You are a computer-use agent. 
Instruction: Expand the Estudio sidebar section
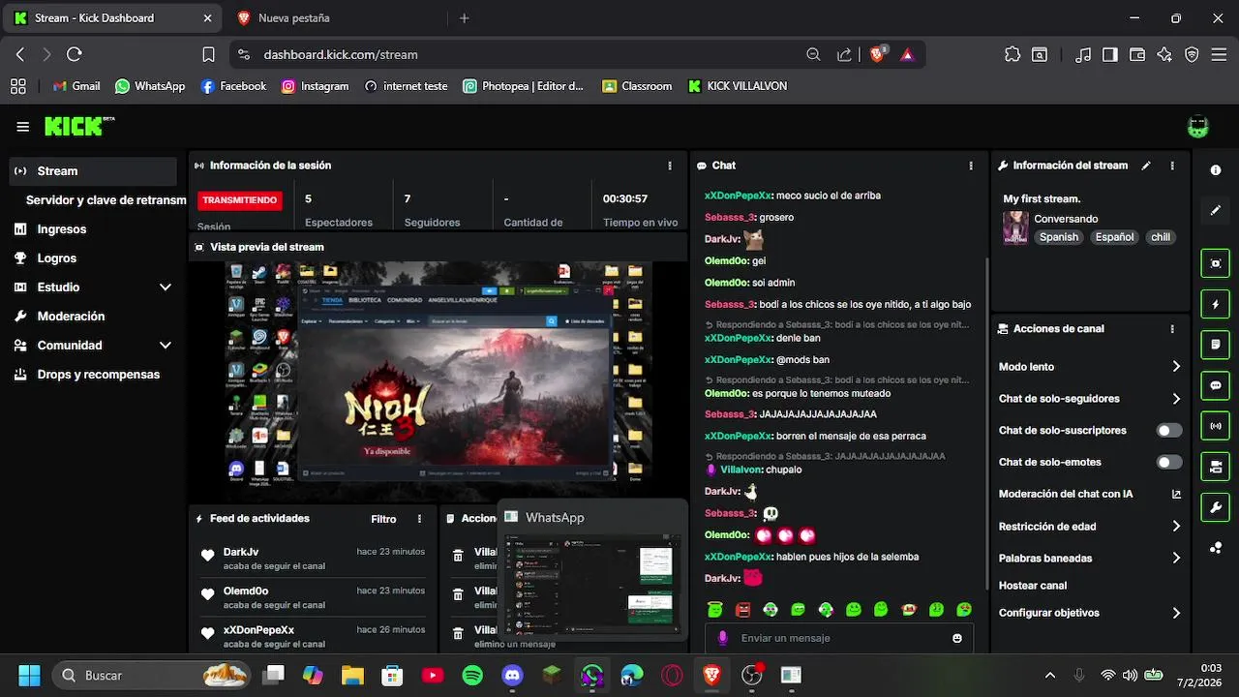click(x=165, y=288)
